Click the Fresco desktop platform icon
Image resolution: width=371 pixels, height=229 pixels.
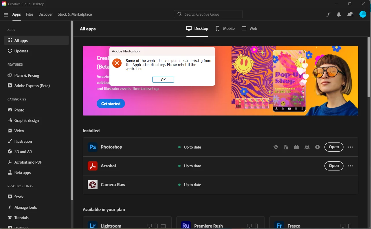343,226
